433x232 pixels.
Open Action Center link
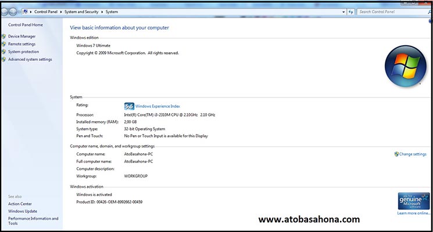tap(20, 204)
